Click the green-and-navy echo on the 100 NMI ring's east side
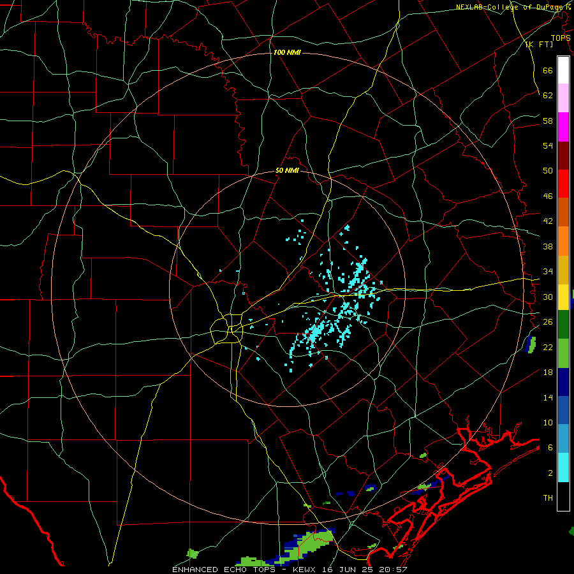574x574 pixels. 530,344
